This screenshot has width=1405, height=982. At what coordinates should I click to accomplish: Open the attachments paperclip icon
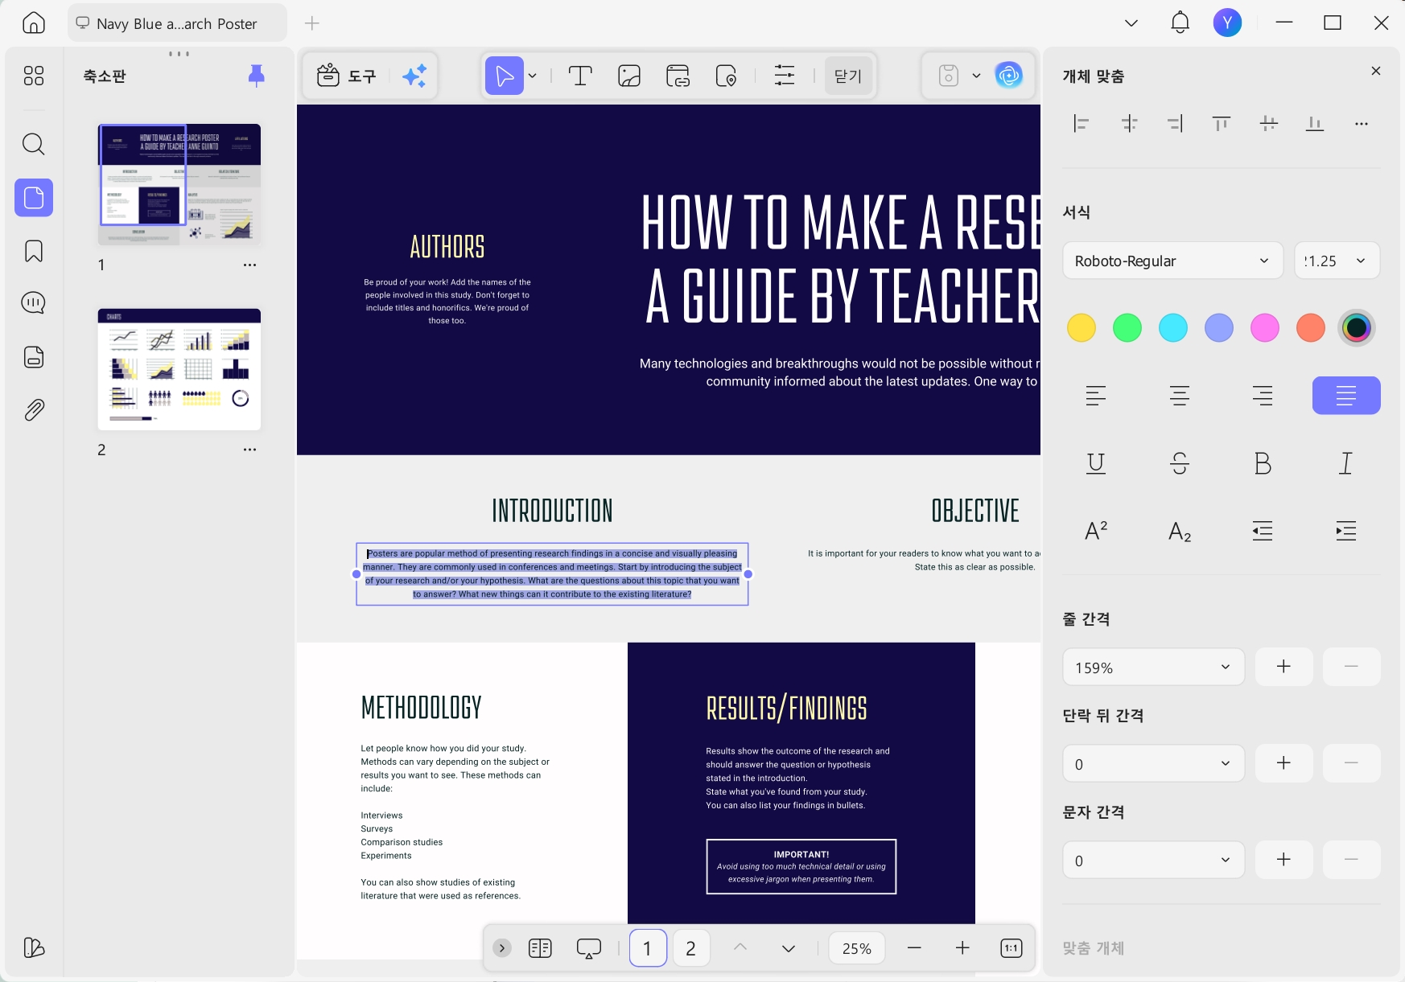click(34, 410)
